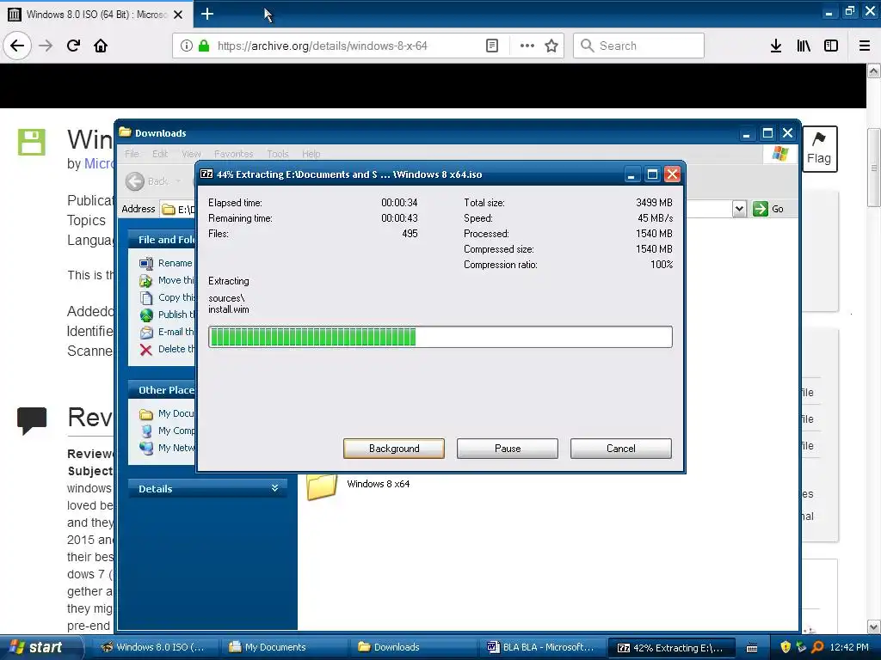This screenshot has height=660, width=881.
Task: Open the View menu in Downloads window
Action: coord(191,154)
